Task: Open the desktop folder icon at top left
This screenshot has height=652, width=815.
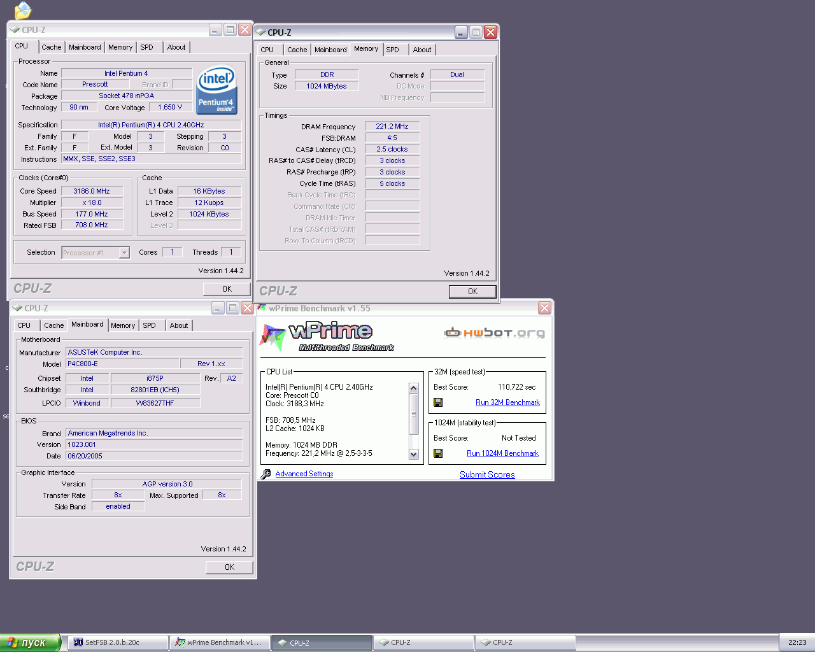Action: pos(23,10)
